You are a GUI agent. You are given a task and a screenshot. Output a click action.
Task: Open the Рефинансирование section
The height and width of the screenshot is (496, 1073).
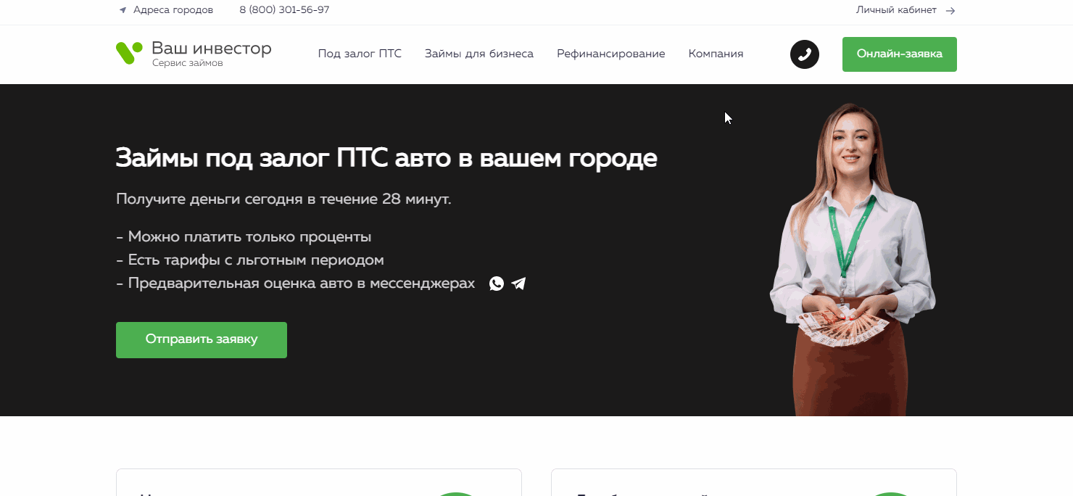coord(610,54)
